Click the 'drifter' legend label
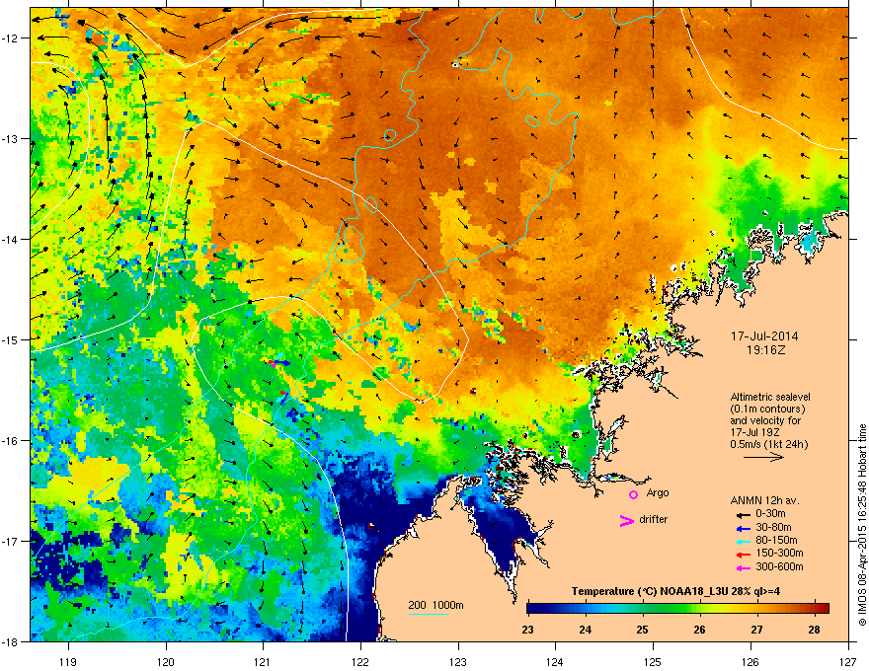Viewport: 869px width, 671px height. pos(654,519)
